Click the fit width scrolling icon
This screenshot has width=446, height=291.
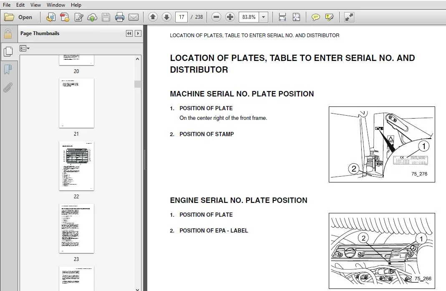pyautogui.click(x=282, y=17)
